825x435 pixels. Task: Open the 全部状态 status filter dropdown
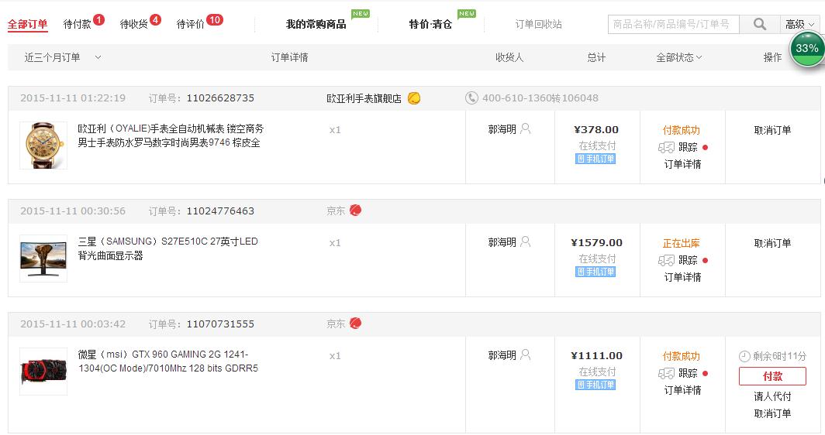pyautogui.click(x=678, y=57)
